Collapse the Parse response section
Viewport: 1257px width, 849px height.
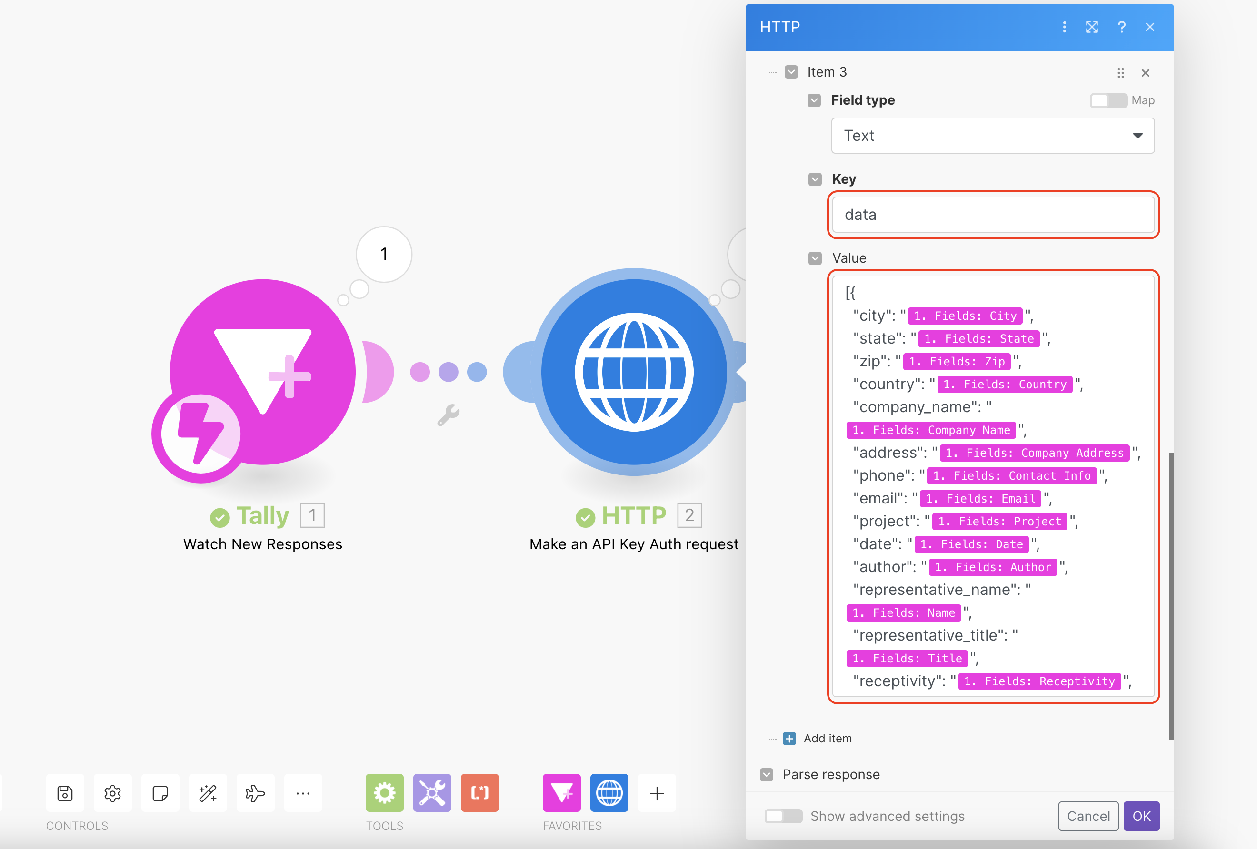pyautogui.click(x=767, y=774)
